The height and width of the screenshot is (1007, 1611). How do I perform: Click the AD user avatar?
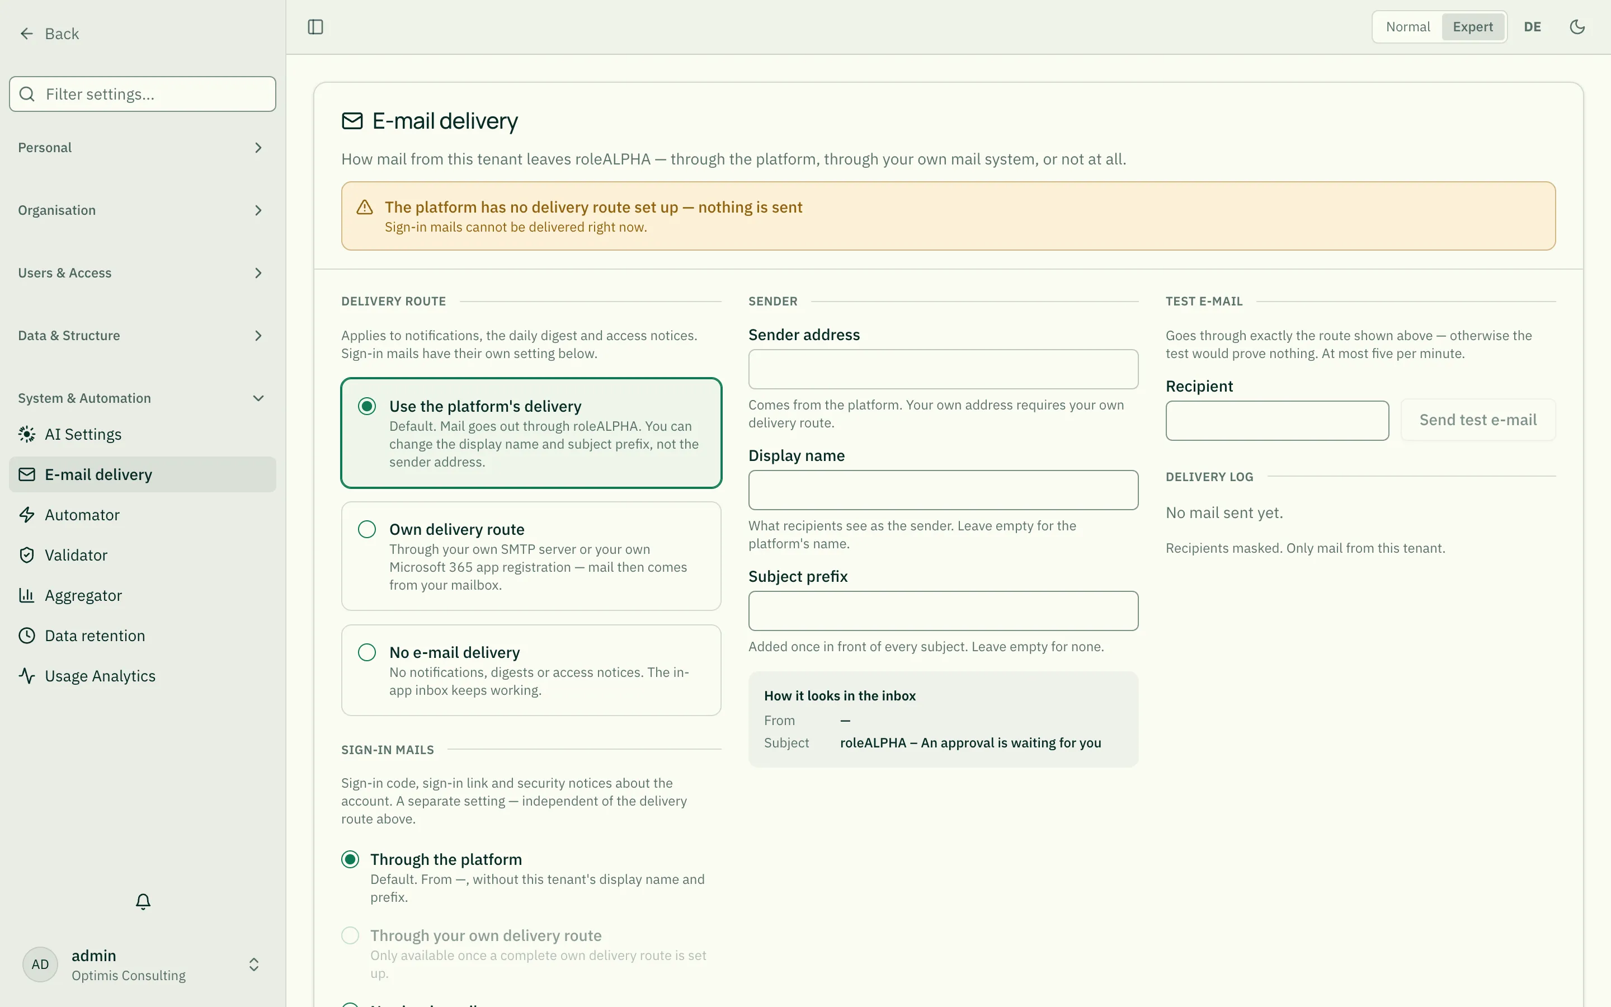(40, 964)
